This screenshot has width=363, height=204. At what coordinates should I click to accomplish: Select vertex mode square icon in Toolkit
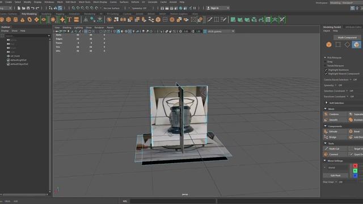[338, 45]
